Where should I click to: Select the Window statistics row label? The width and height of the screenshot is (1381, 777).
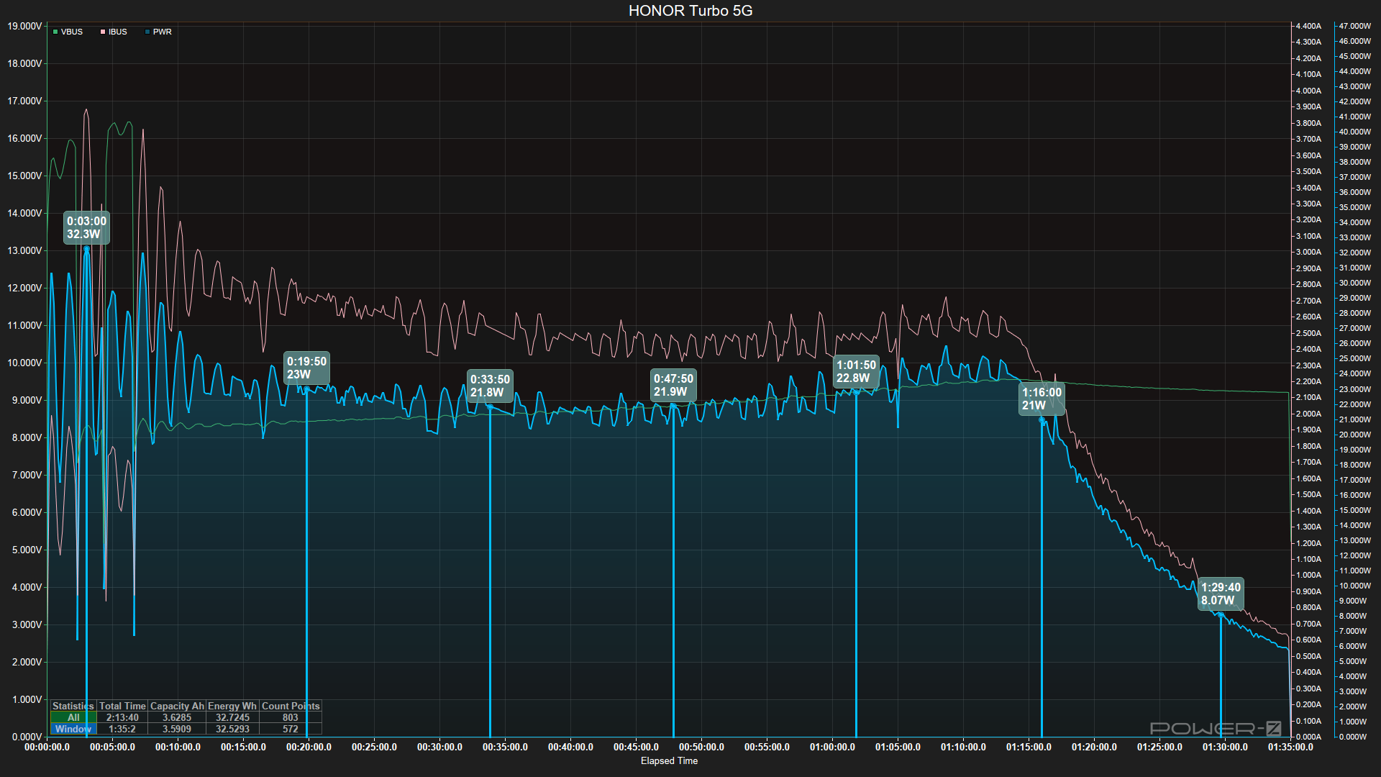[x=73, y=729]
